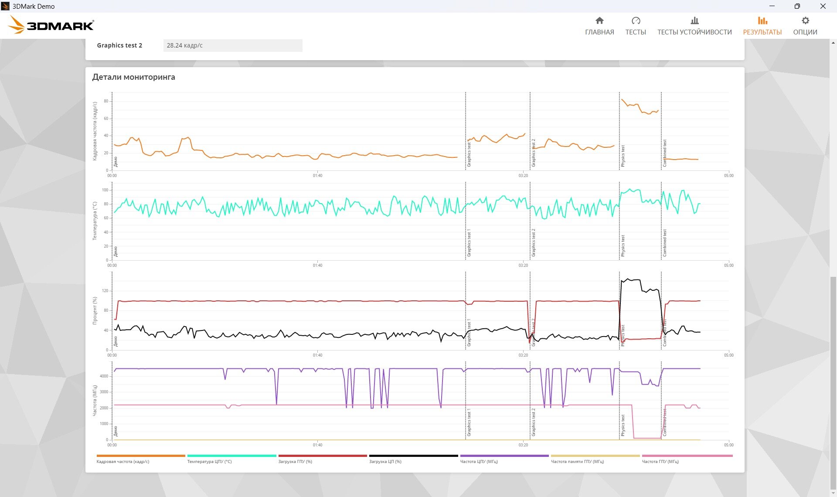This screenshot has width=837, height=497.
Task: Click the pink Частота ГПУ legend entry
Action: pos(660,461)
